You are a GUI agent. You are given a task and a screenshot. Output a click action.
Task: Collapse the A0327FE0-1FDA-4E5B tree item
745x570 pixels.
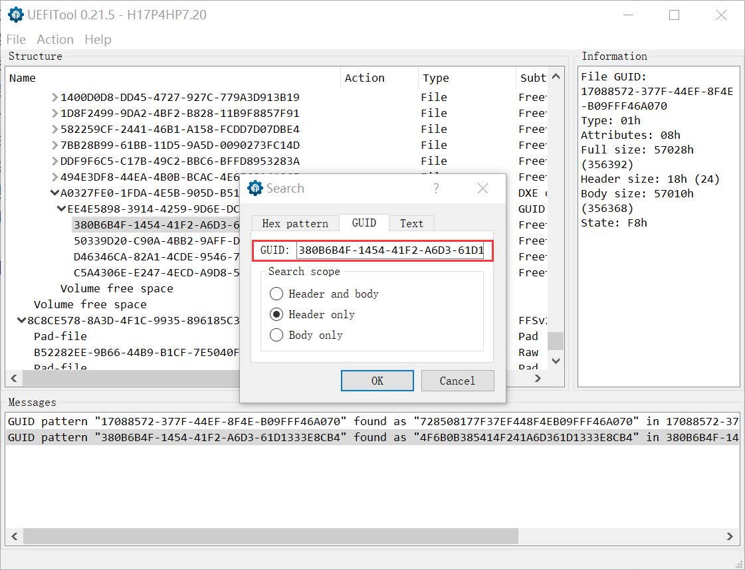(x=54, y=193)
